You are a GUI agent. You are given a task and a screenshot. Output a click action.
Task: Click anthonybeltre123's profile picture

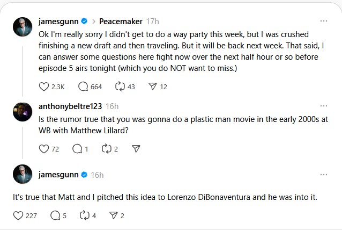point(23,111)
